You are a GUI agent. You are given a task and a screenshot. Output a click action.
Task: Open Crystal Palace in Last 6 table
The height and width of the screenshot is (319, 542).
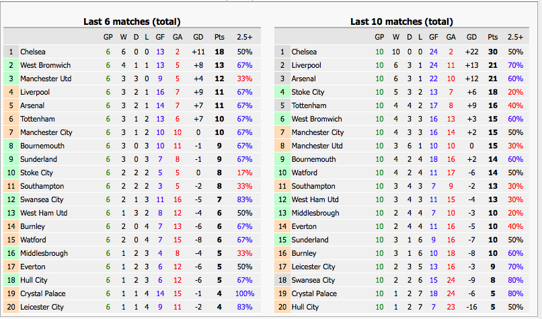(x=42, y=293)
